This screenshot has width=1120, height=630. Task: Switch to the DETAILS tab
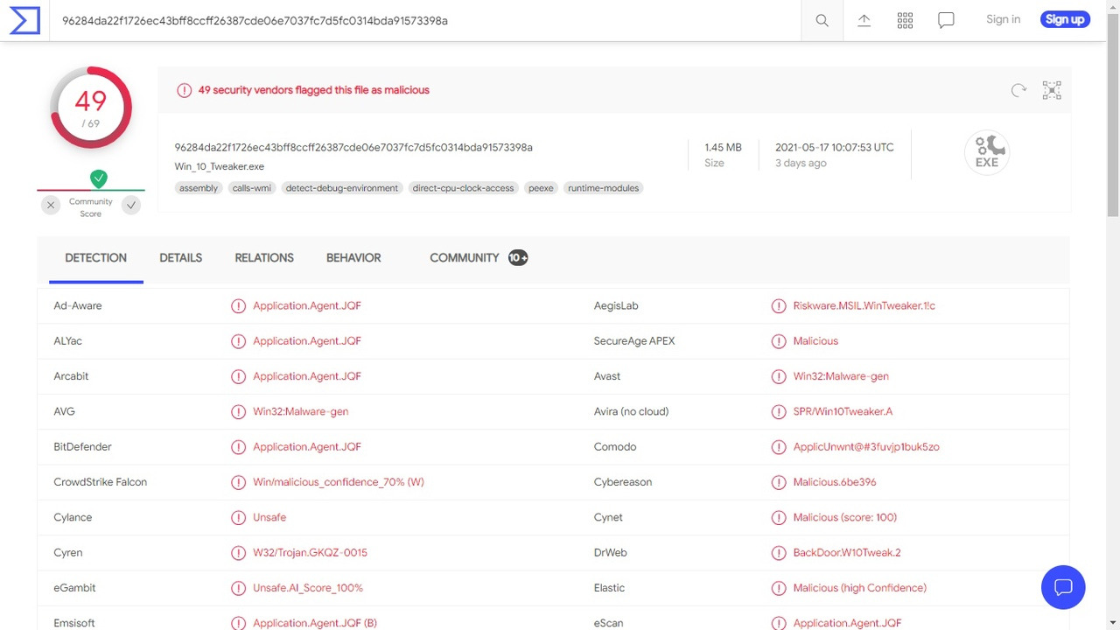pos(180,258)
